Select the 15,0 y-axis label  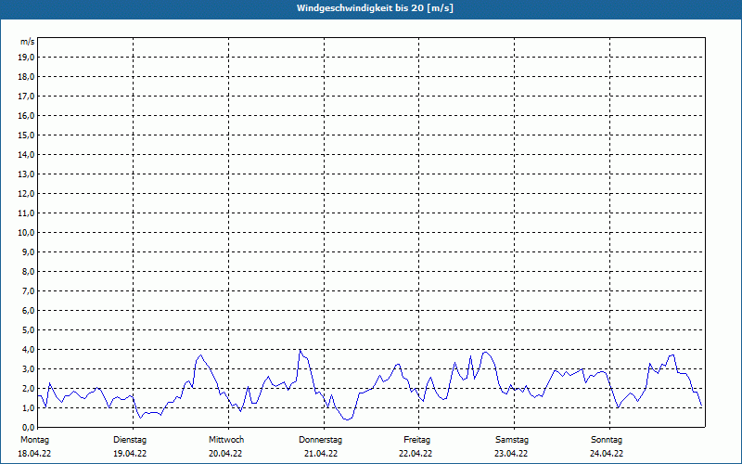[x=27, y=135]
